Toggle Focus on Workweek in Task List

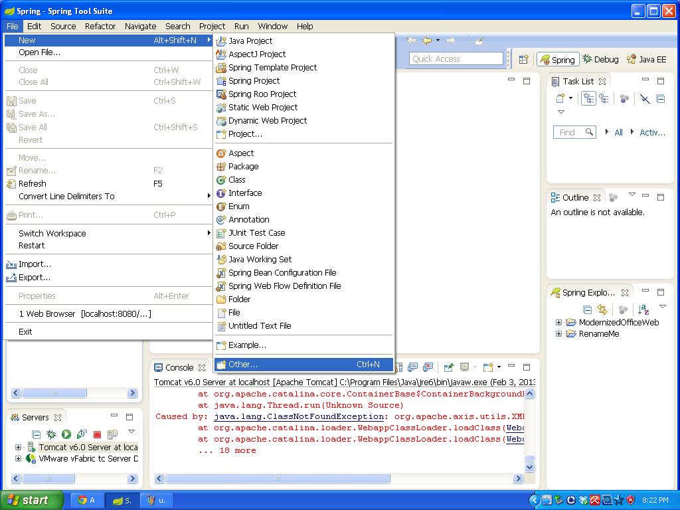point(624,99)
